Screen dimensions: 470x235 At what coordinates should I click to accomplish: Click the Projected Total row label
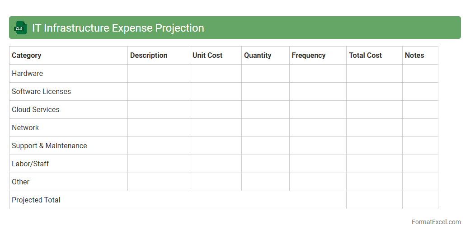pos(36,200)
